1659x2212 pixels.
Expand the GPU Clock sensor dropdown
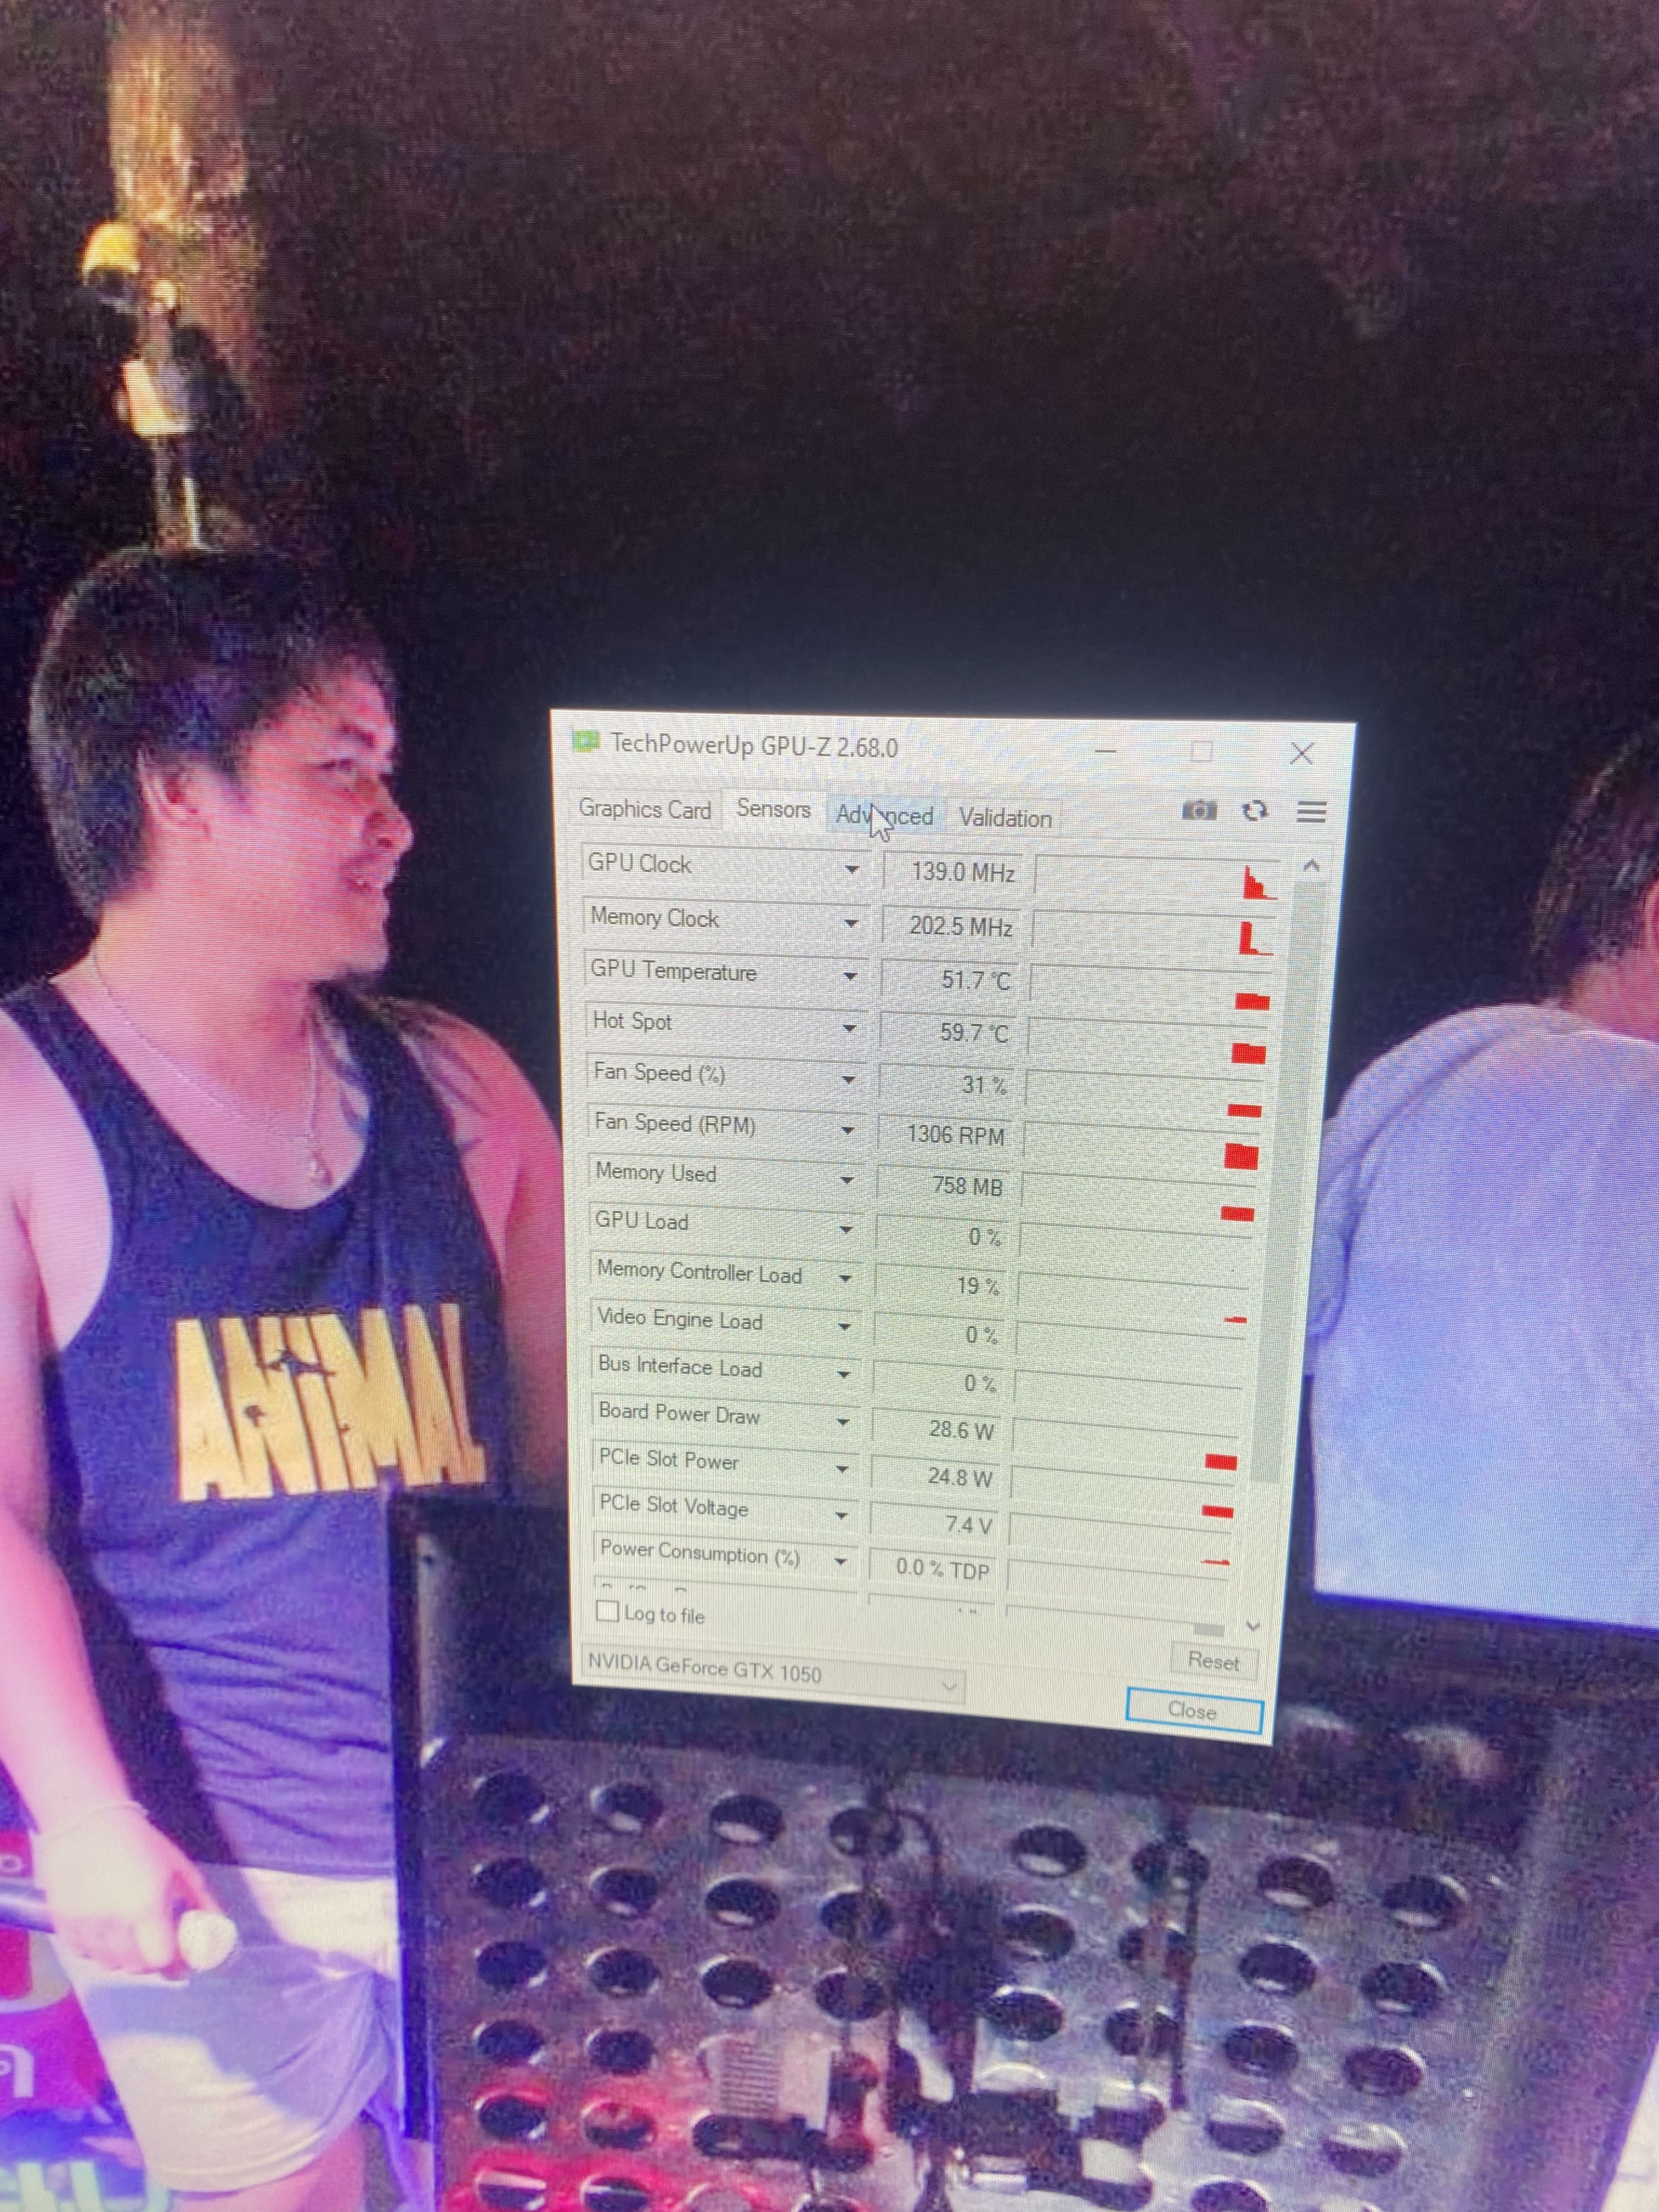pos(851,869)
